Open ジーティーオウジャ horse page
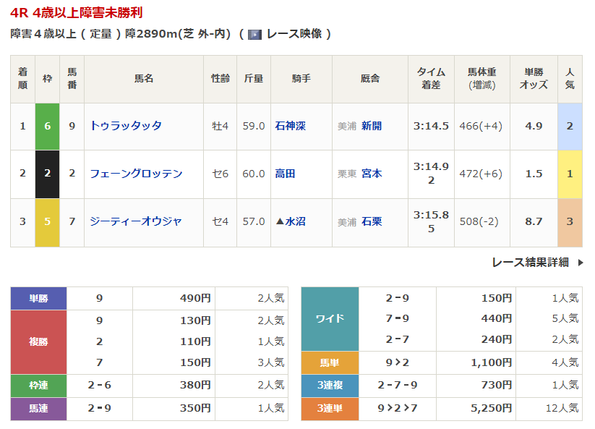595x429 pixels. 136,221
